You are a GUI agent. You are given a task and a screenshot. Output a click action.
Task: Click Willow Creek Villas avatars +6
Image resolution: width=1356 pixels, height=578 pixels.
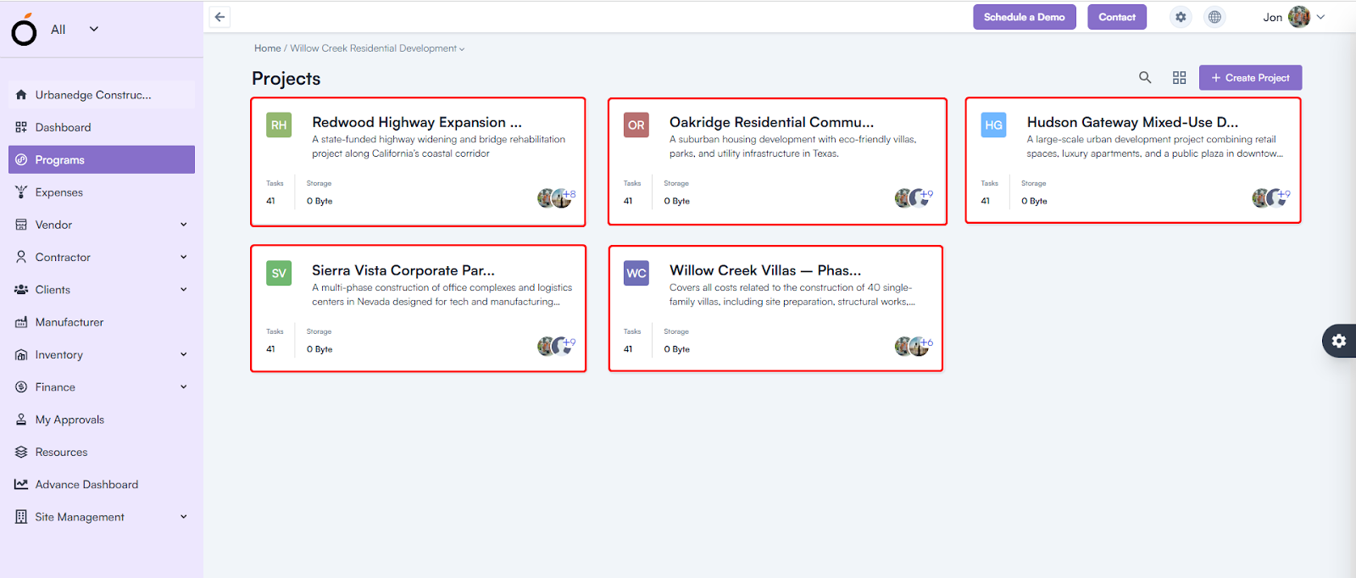pyautogui.click(x=914, y=346)
